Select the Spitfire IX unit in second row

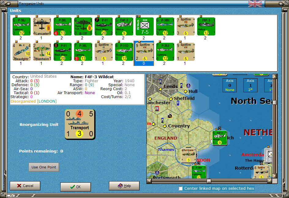103,52
